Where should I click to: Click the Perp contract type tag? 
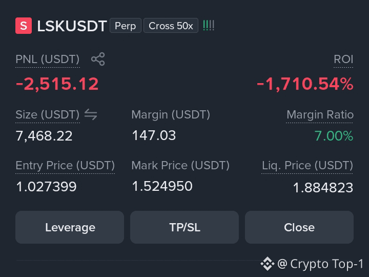pyautogui.click(x=126, y=26)
